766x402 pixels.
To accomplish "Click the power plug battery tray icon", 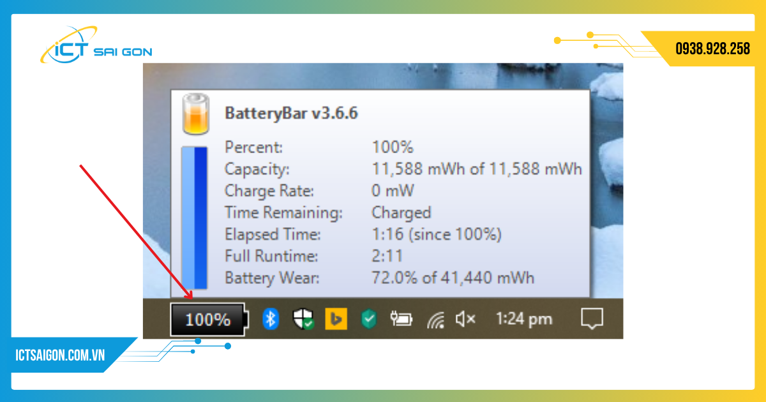I will (402, 319).
